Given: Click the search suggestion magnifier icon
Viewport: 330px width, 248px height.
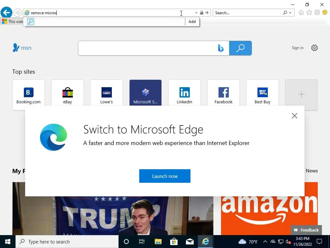Looking at the screenshot, I should pyautogui.click(x=31, y=22).
